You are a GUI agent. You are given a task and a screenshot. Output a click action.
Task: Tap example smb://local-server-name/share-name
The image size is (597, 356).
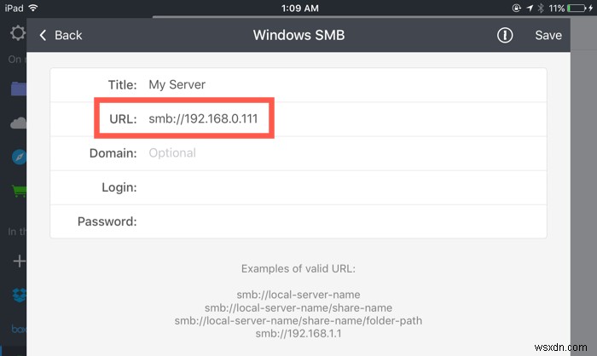[x=298, y=307]
